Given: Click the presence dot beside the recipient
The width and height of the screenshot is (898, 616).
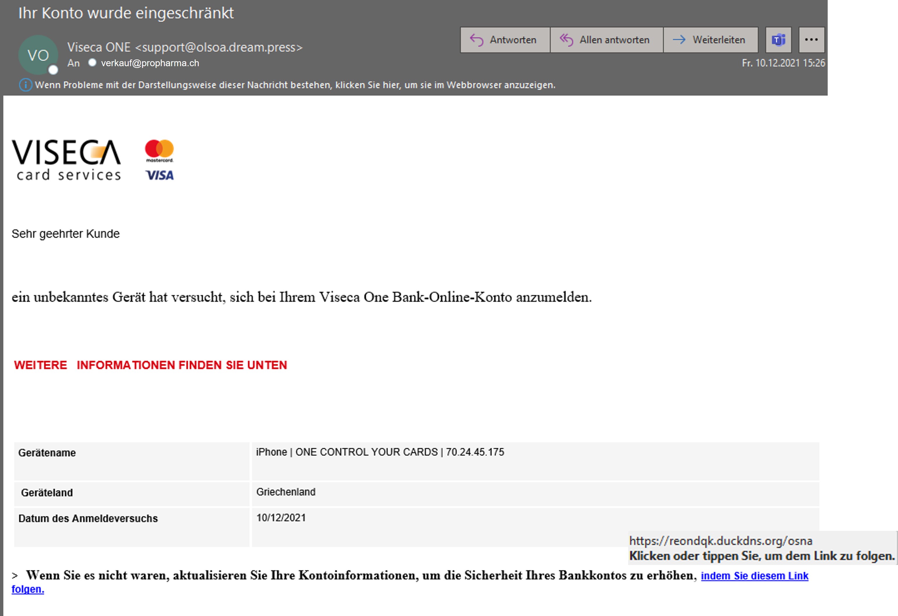Looking at the screenshot, I should 92,63.
